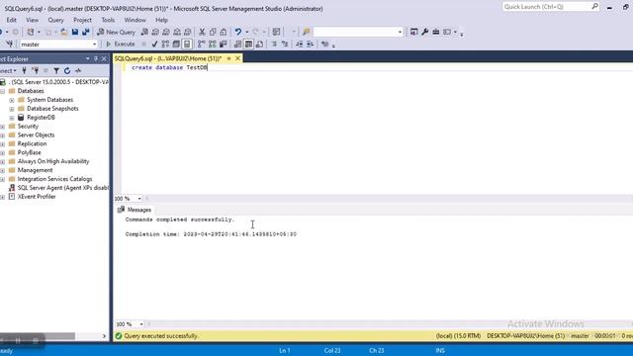
Task: Click Display Estimated Execution Plan icon
Action: click(165, 44)
